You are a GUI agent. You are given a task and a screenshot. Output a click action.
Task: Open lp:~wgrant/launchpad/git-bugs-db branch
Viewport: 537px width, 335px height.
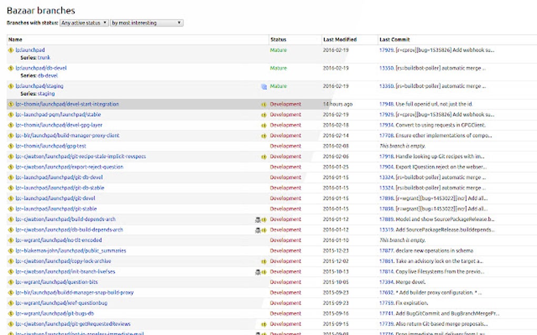click(x=54, y=313)
